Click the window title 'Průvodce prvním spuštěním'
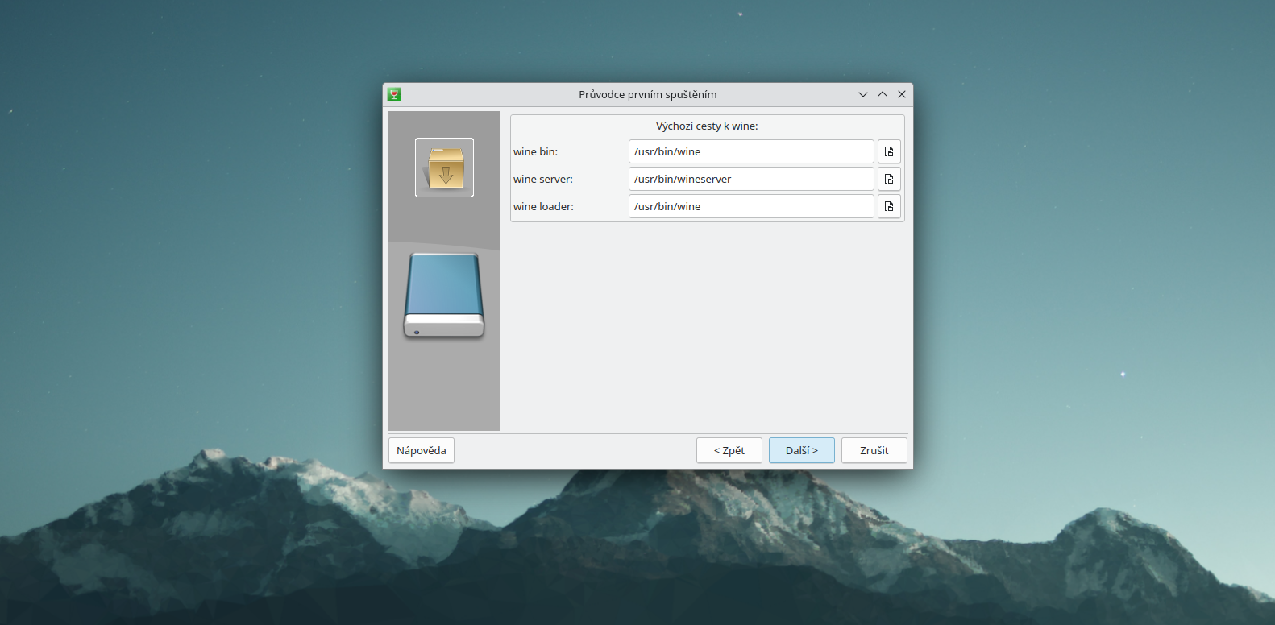Viewport: 1275px width, 625px height. (x=648, y=94)
